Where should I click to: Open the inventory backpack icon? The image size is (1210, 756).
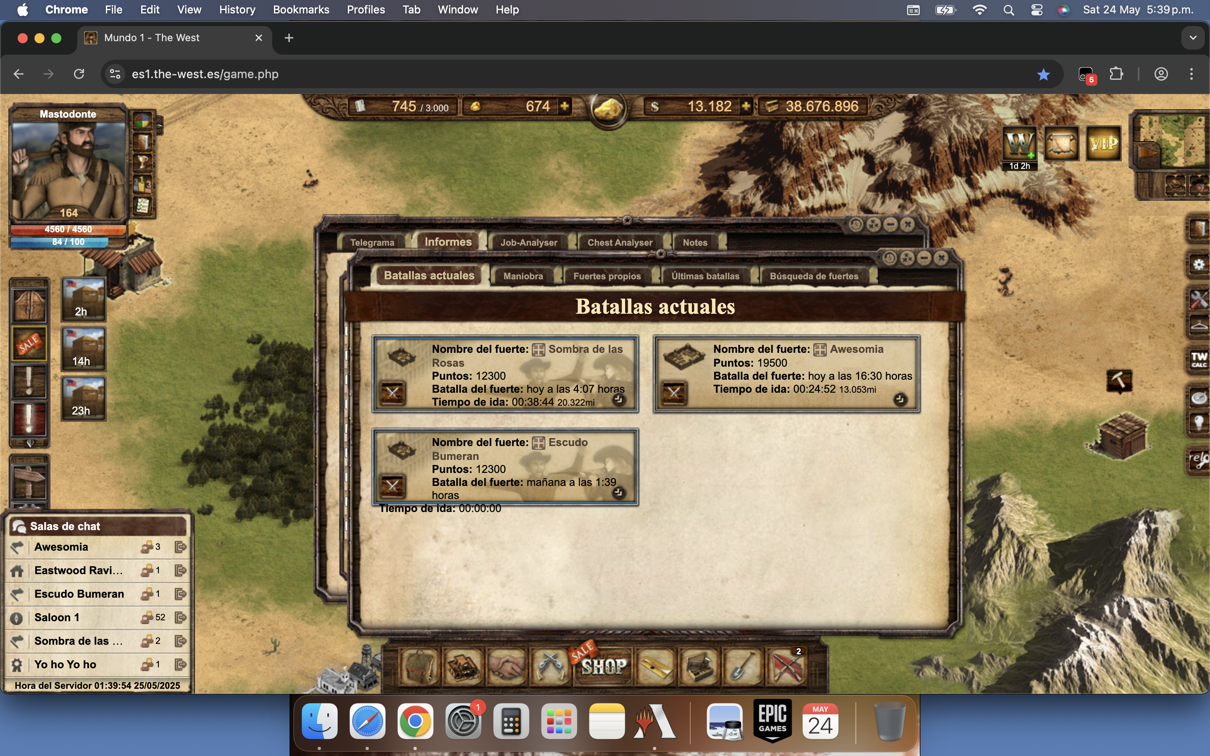tap(419, 667)
